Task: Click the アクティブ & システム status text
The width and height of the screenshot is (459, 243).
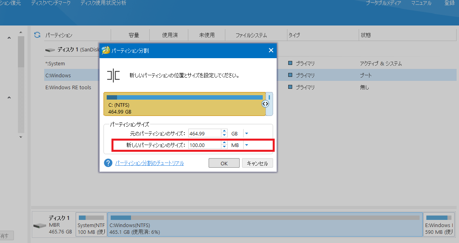Action: 381,63
